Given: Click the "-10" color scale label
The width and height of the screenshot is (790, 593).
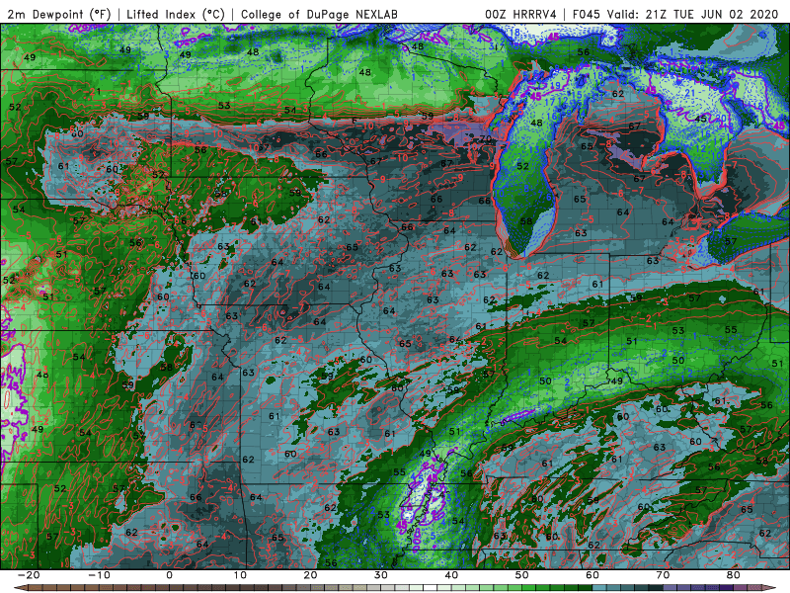Looking at the screenshot, I should click(99, 575).
